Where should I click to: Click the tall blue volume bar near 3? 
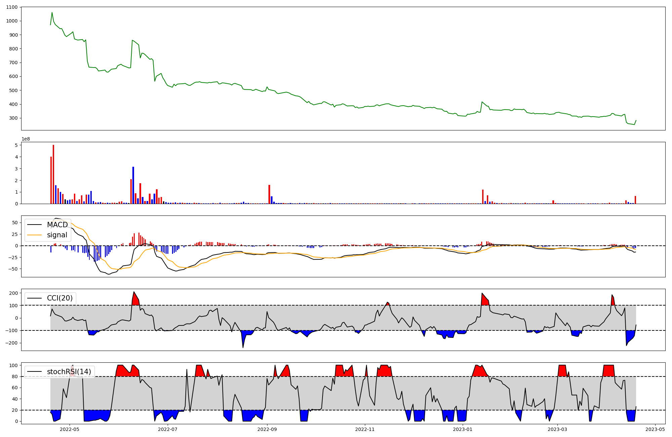click(x=133, y=185)
